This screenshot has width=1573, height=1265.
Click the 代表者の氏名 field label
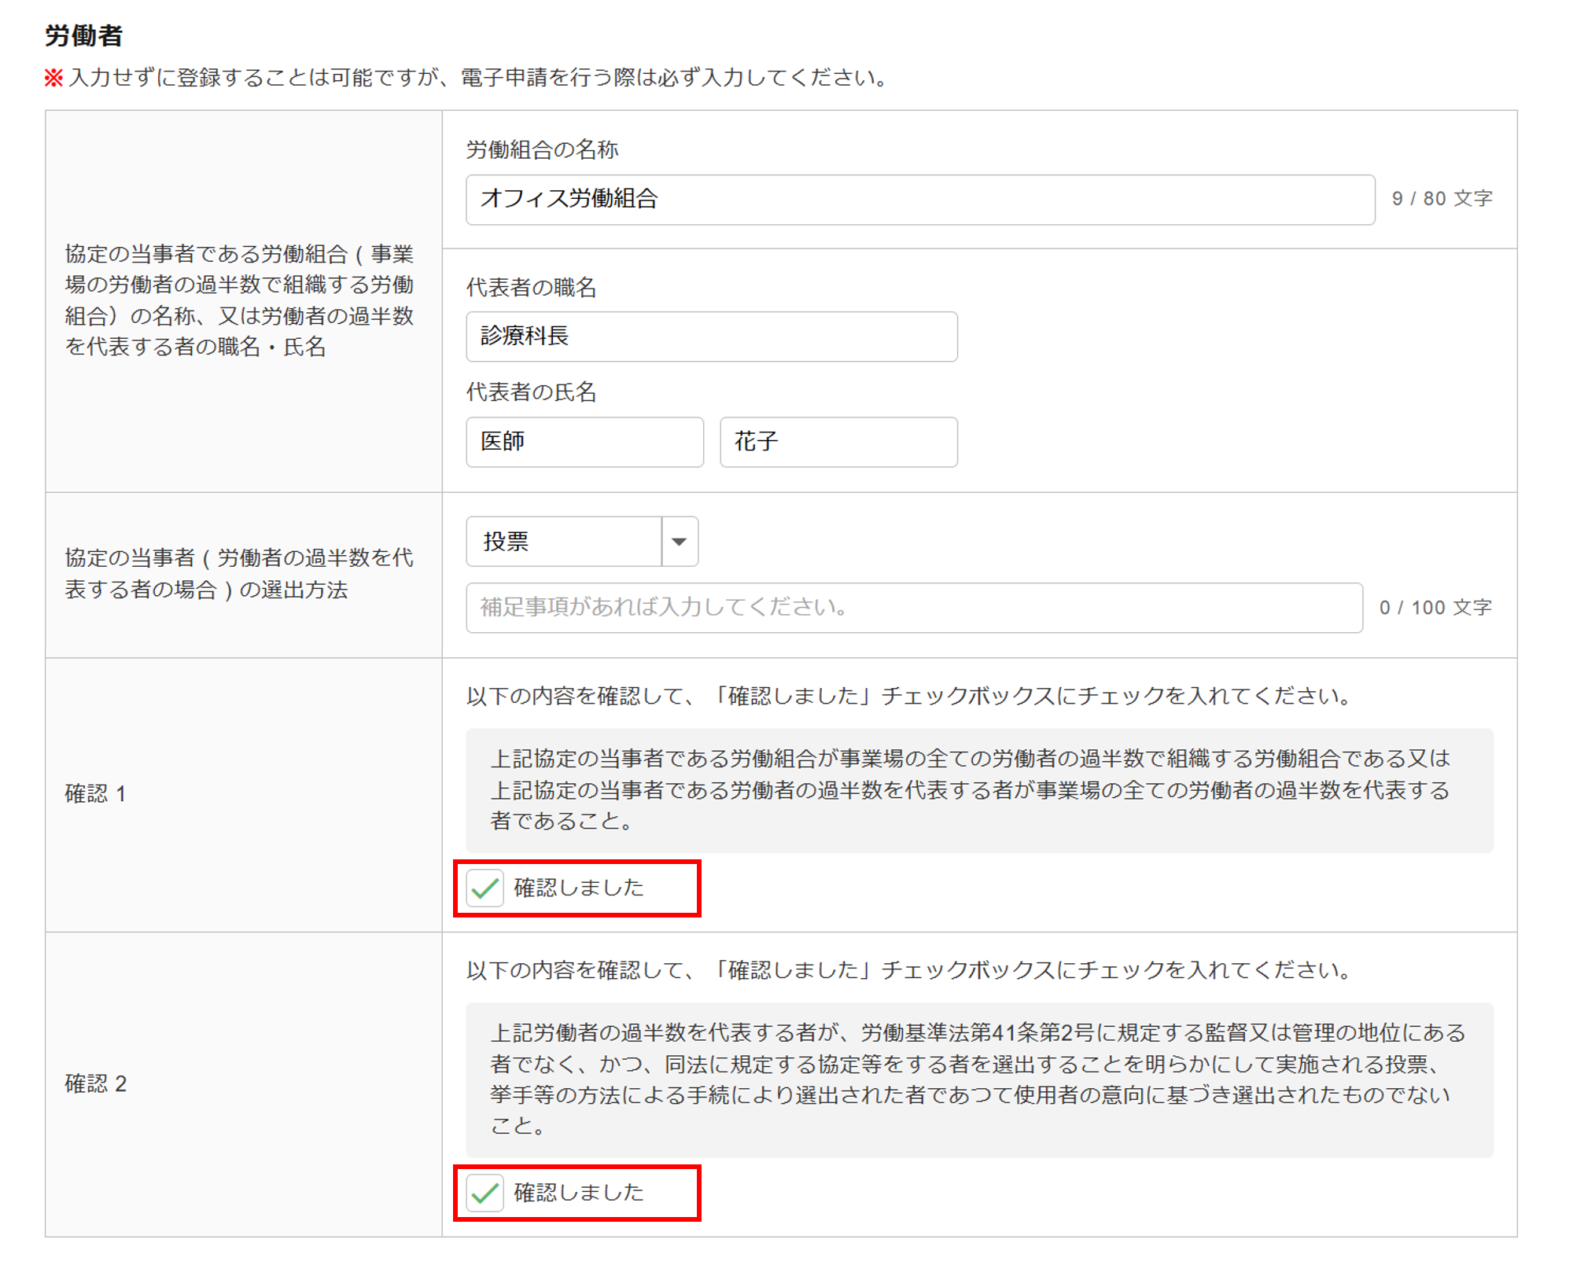coord(531,392)
